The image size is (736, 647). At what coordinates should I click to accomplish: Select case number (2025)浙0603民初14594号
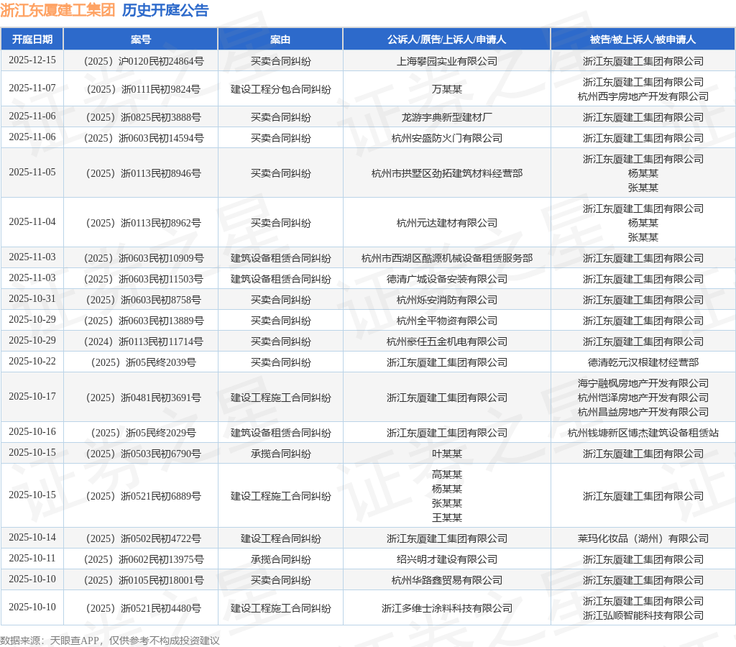point(144,138)
